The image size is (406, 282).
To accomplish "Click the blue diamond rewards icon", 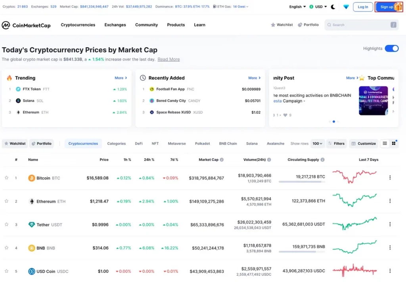I will tap(346, 7).
